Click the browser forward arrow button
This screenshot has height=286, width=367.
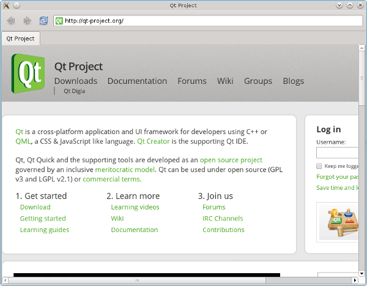pos(28,21)
